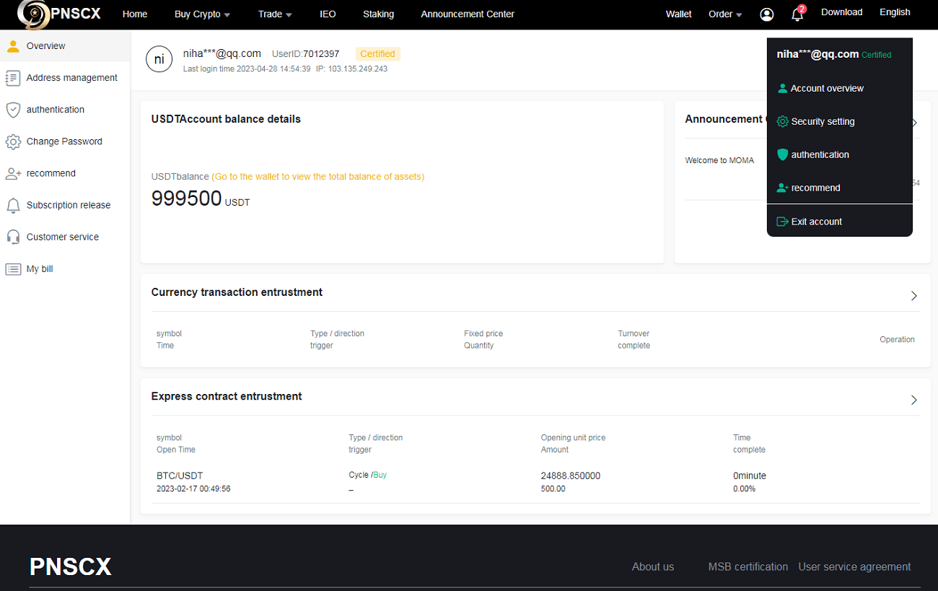Open Customer service via headset icon
The height and width of the screenshot is (591, 938).
coord(13,236)
